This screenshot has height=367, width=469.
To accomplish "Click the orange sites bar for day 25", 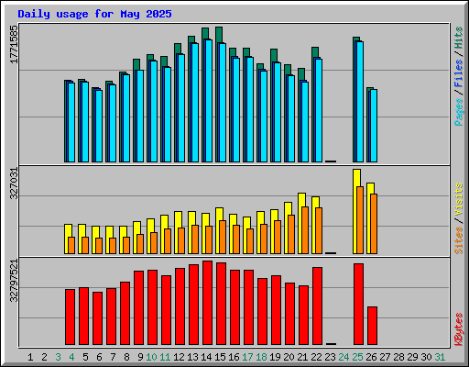I will [360, 220].
